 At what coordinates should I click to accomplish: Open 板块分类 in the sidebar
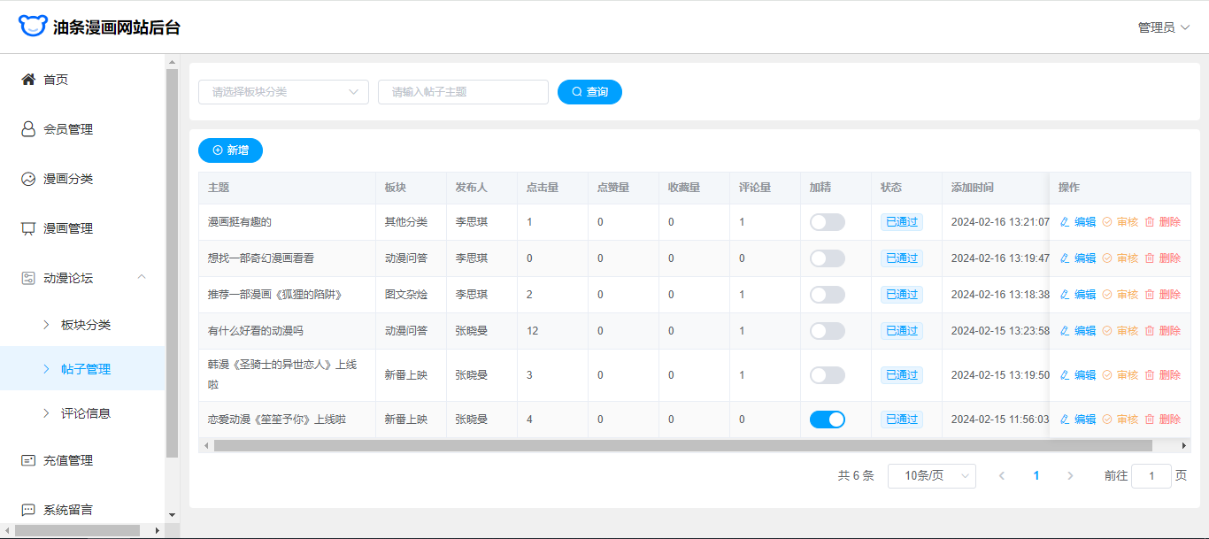(x=86, y=325)
